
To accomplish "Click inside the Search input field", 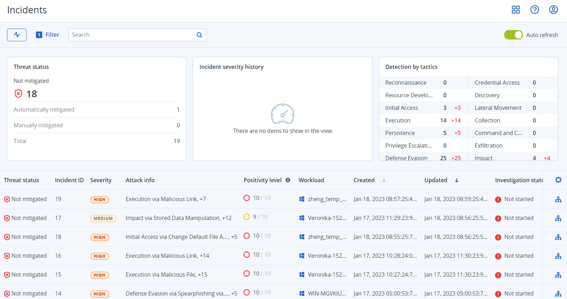I will click(x=133, y=35).
